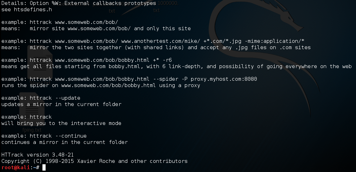
Task: Click the --update option text
Action: [x=68, y=98]
